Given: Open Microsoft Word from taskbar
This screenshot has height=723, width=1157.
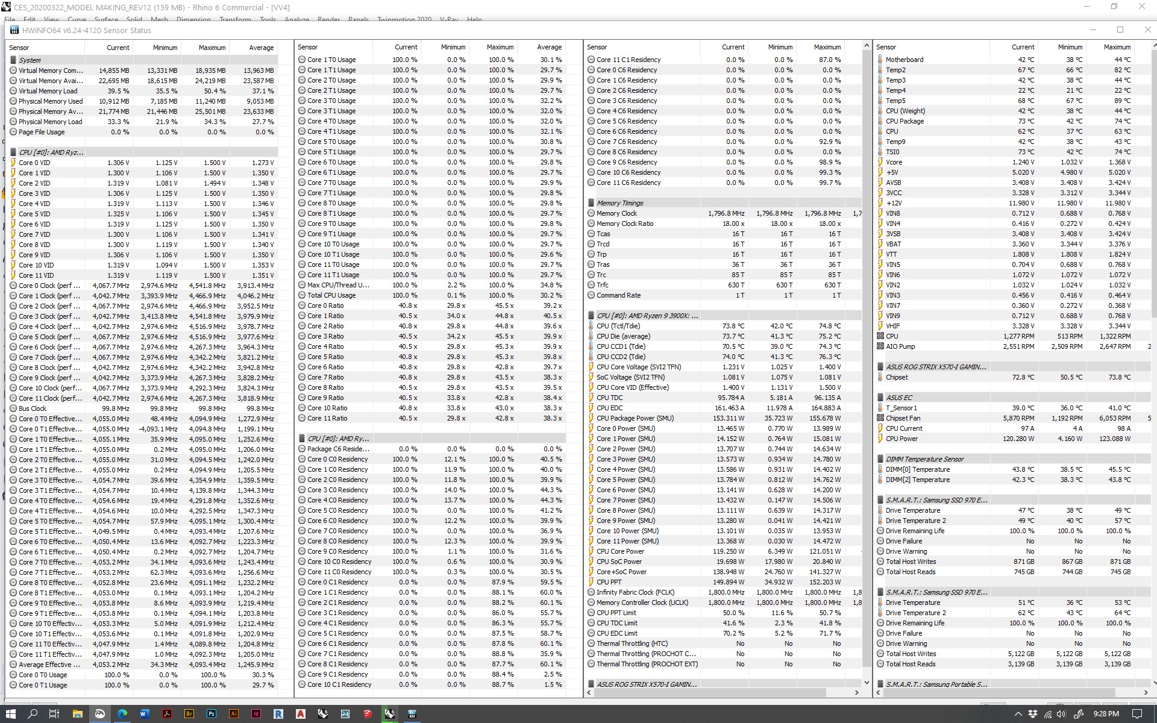Looking at the screenshot, I should [x=145, y=714].
